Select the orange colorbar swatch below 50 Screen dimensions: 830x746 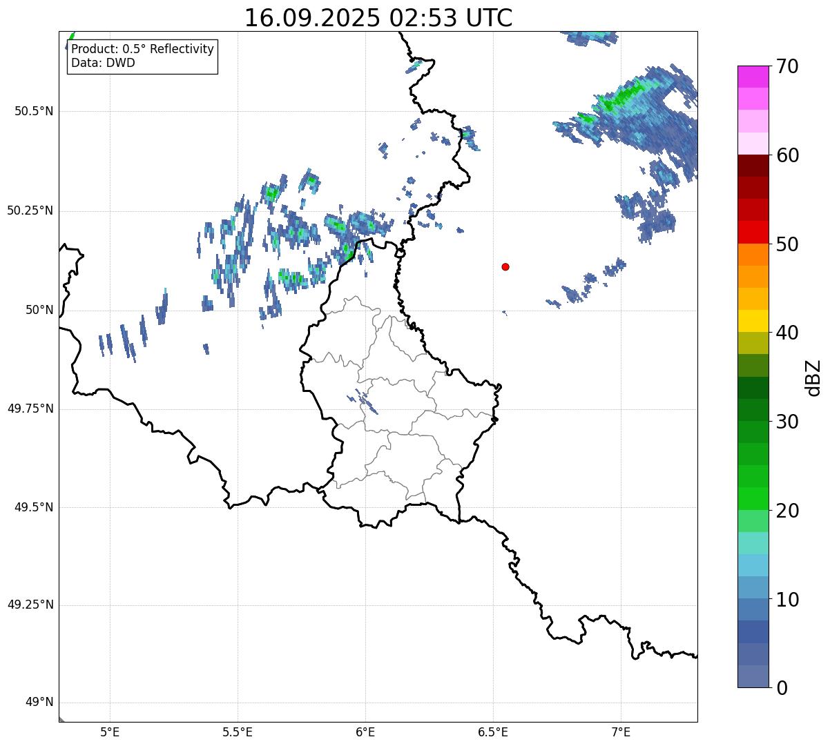pos(753,255)
